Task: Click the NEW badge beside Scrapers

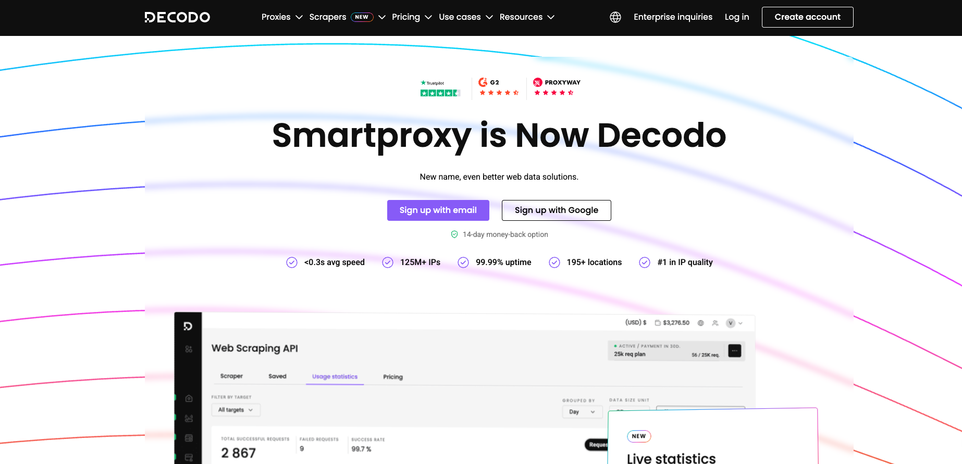Action: pos(362,17)
